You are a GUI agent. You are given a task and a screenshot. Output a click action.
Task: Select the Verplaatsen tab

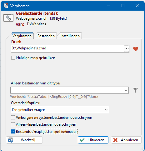pos(22,36)
